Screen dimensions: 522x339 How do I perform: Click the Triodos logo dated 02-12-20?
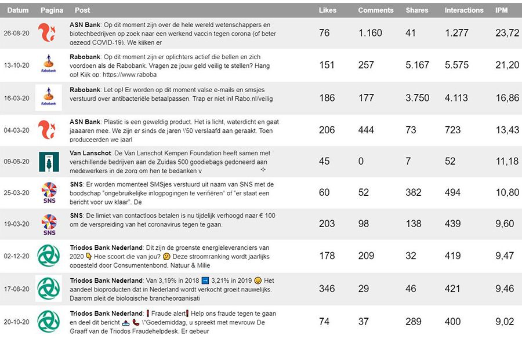[x=49, y=256]
